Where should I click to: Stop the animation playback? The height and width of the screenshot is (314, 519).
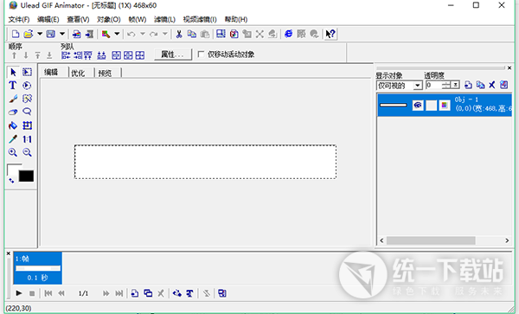(32, 293)
